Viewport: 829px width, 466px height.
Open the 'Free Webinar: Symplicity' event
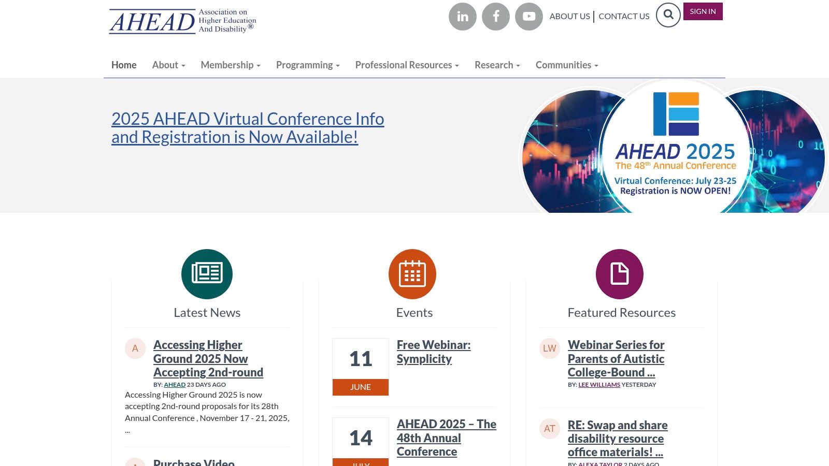click(434, 352)
